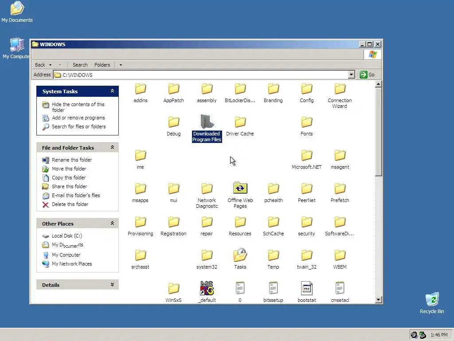
Task: Click the Search toolbar button
Action: [x=80, y=65]
